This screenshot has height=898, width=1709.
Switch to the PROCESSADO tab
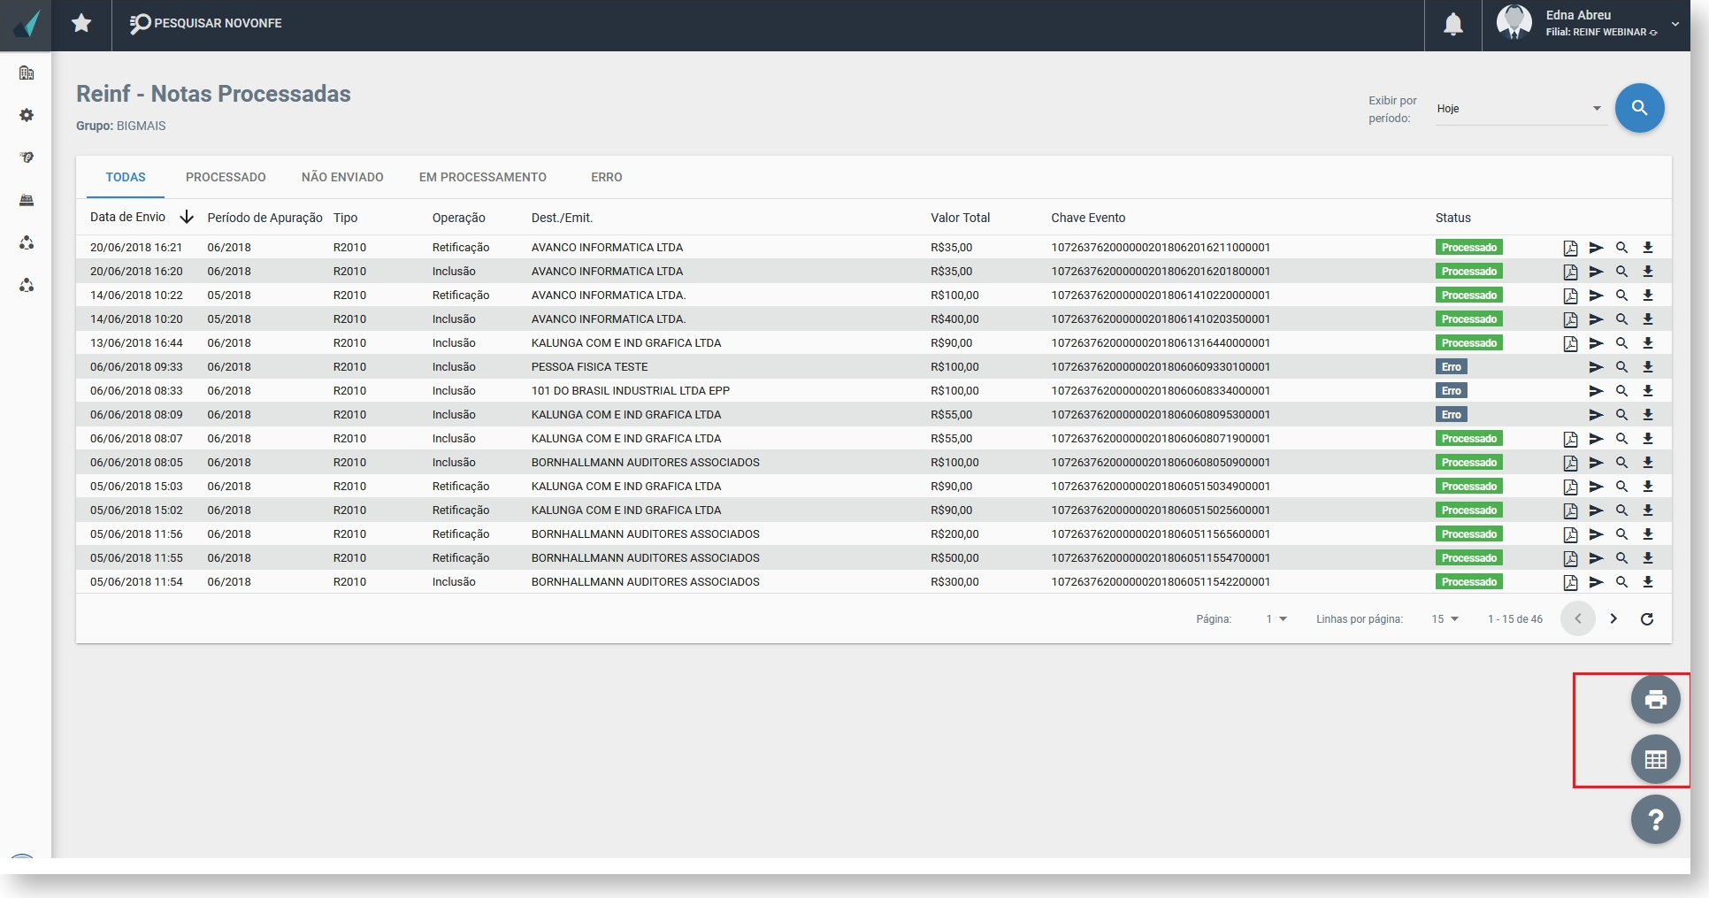point(226,177)
